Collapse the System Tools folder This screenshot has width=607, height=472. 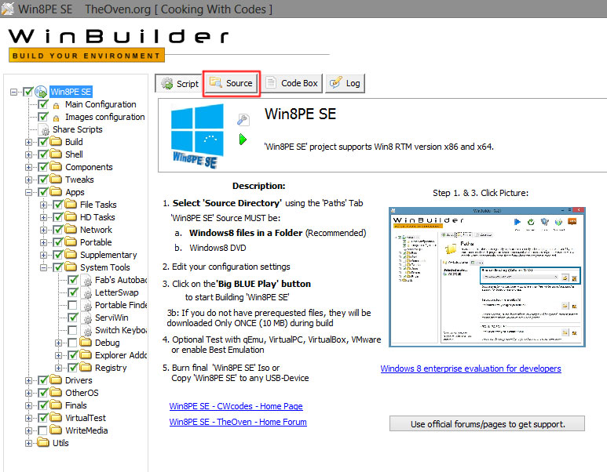pyautogui.click(x=43, y=267)
